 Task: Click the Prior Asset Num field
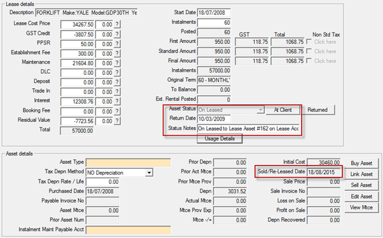point(102,220)
